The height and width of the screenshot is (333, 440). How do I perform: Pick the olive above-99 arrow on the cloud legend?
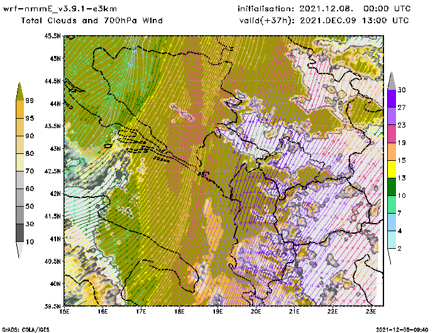(x=19, y=92)
